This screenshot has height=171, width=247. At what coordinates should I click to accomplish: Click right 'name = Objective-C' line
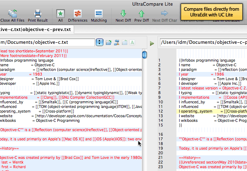click(212, 65)
